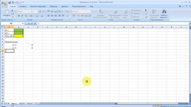Align text to the top of cell
The width and height of the screenshot is (191, 107).
tap(49, 11)
